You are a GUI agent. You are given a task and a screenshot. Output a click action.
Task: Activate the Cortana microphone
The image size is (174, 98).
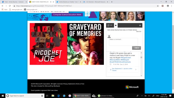42,96
